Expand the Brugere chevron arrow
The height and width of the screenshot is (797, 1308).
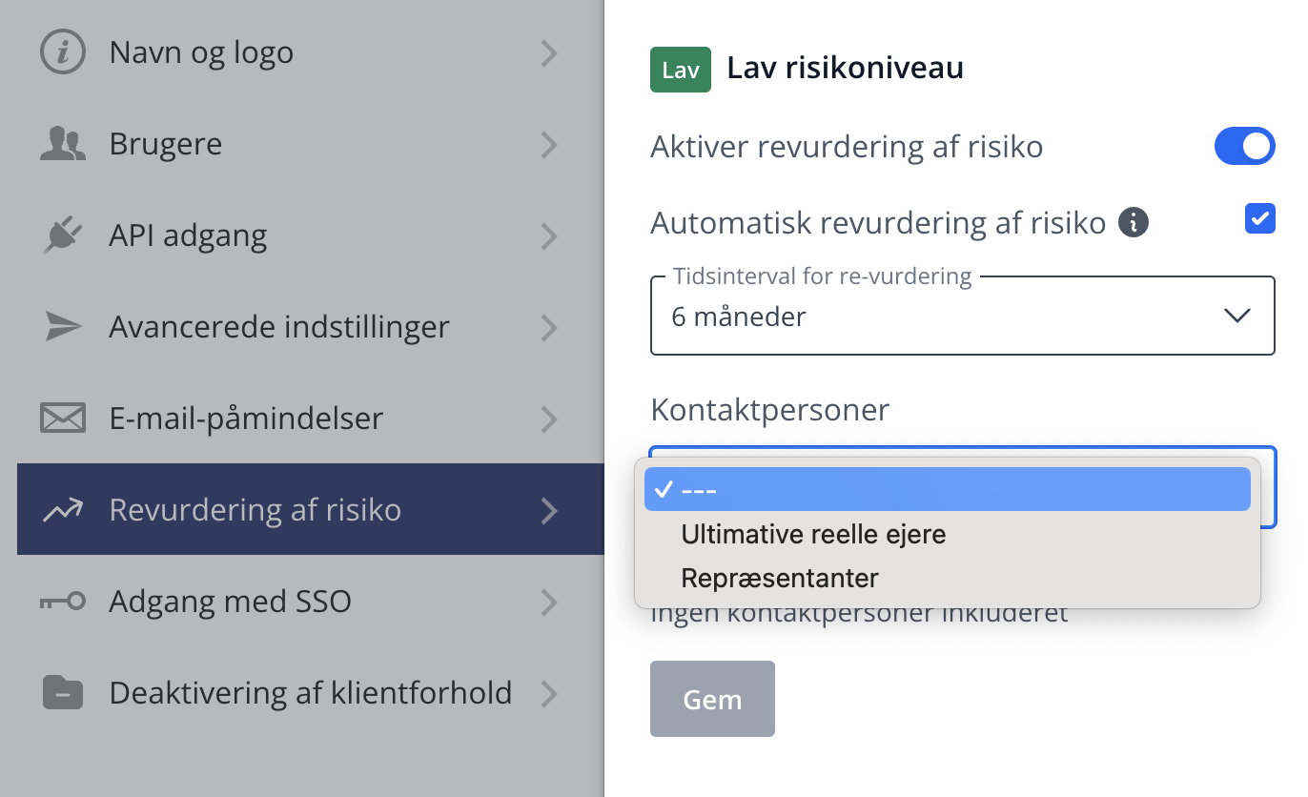click(548, 144)
